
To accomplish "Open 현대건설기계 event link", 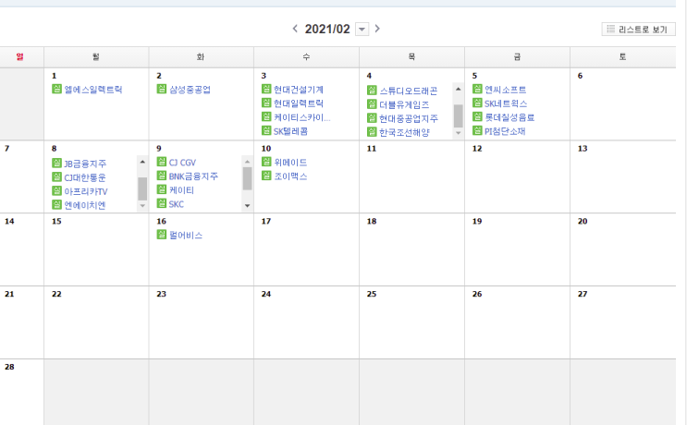I will click(299, 90).
